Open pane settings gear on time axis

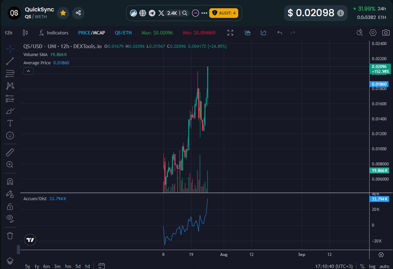pos(381,255)
